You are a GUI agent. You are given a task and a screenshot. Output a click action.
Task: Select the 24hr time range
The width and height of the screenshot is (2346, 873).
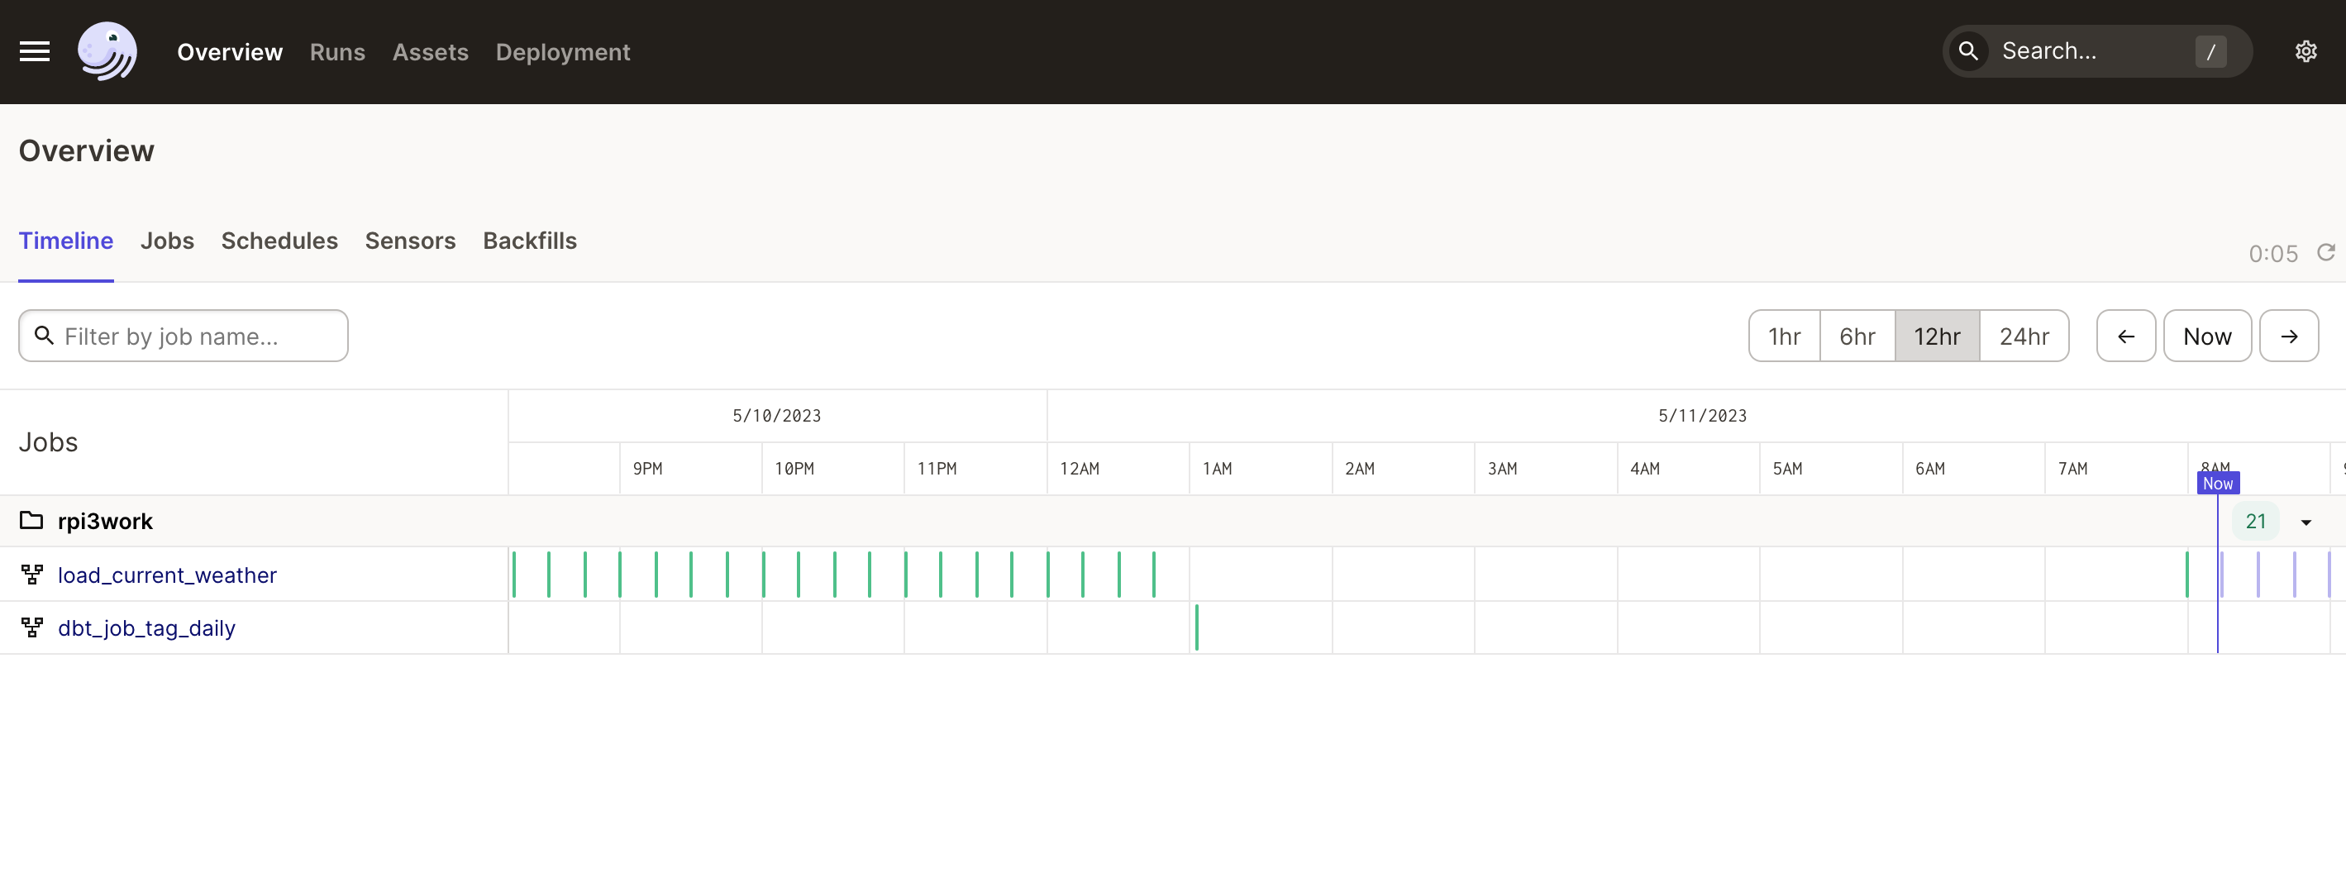coord(2024,335)
